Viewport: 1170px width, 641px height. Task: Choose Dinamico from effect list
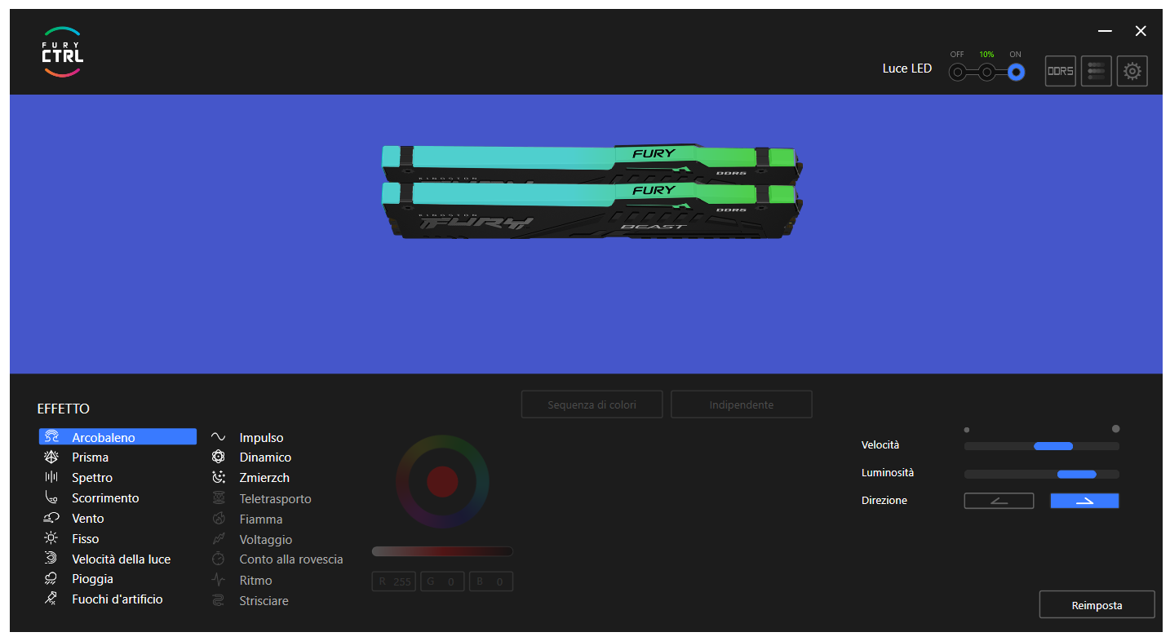coord(265,458)
